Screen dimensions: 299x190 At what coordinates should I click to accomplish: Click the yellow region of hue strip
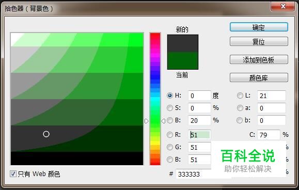click(155, 142)
